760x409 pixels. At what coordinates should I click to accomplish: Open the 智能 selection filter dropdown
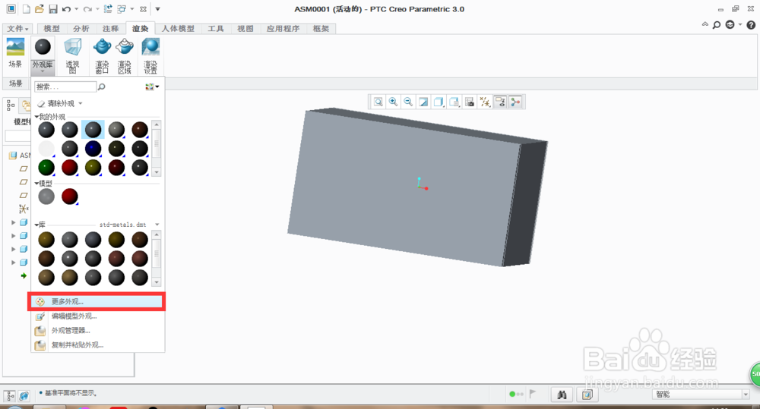746,395
